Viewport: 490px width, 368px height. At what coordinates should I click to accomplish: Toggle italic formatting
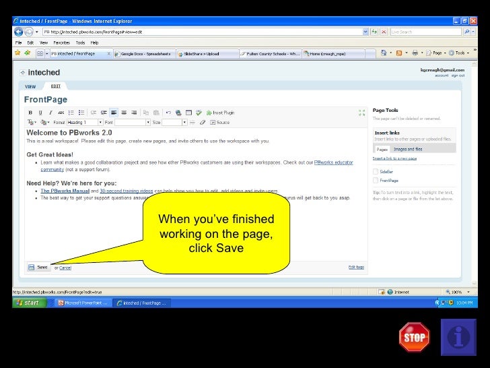tap(50, 113)
